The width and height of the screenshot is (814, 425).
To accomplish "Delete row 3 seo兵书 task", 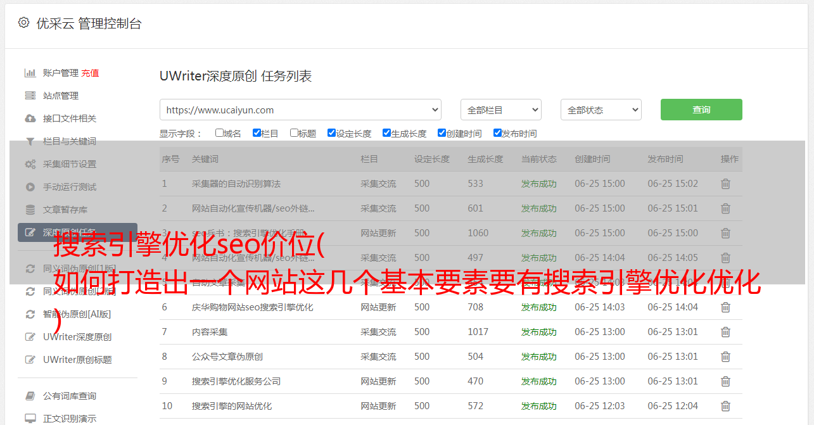I will 725,233.
